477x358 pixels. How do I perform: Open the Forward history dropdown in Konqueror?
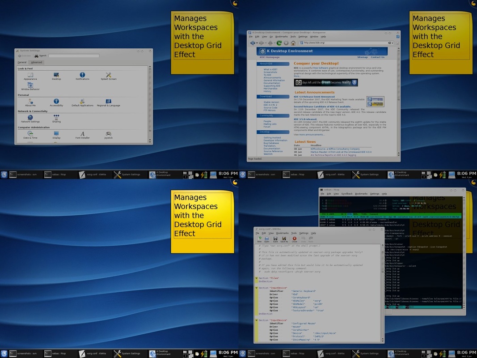click(x=266, y=43)
